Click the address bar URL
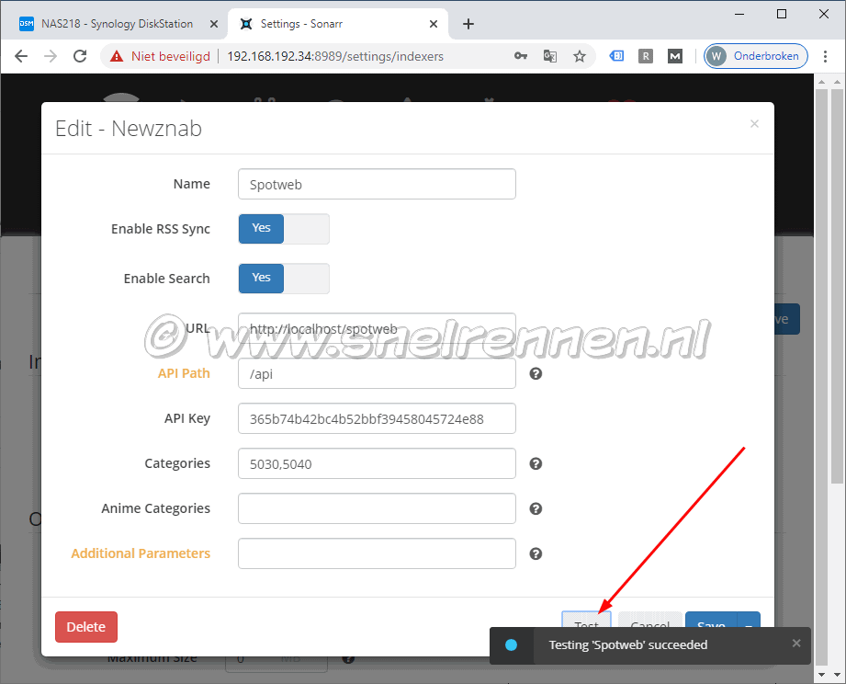846x684 pixels. (x=335, y=56)
